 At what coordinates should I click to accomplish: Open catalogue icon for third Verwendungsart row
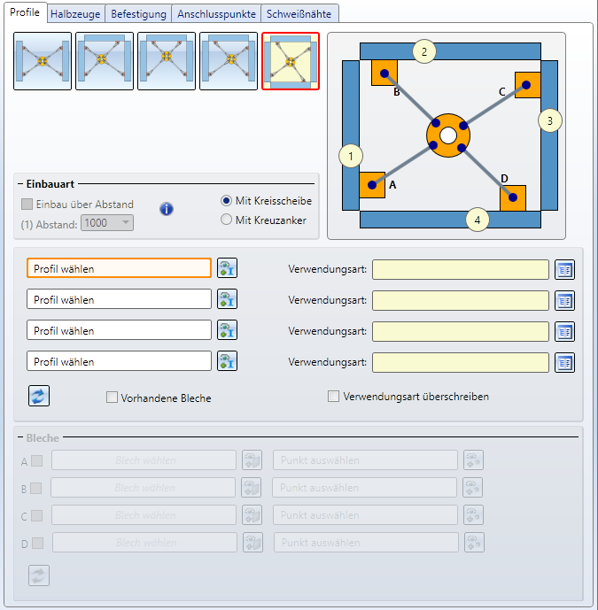pyautogui.click(x=565, y=332)
